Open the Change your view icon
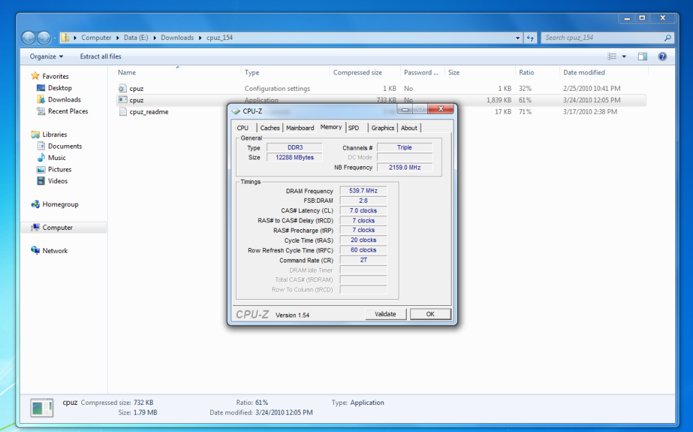This screenshot has width=693, height=432. point(612,56)
